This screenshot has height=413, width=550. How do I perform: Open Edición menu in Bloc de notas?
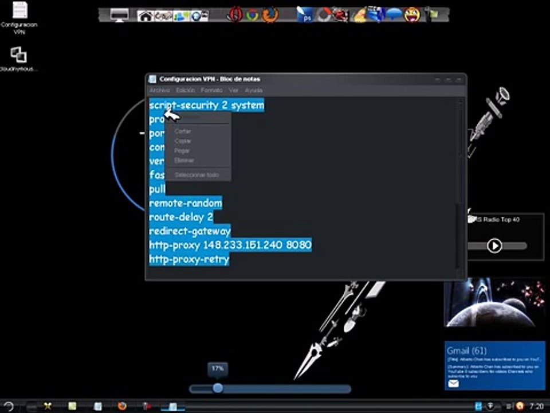(185, 90)
